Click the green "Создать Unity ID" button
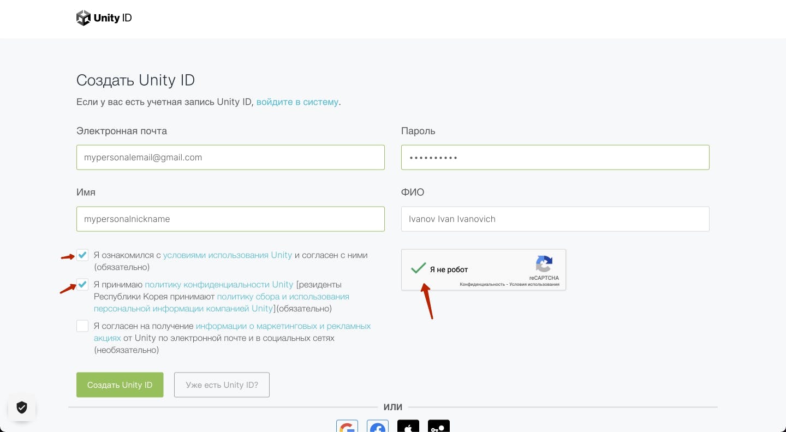 pyautogui.click(x=120, y=385)
